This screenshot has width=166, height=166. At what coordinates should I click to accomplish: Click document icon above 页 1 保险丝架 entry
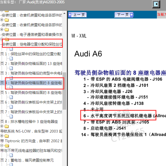(x=11, y=49)
